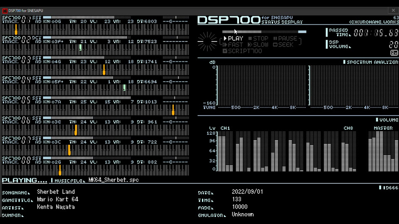The height and width of the screenshot is (224, 399).
Task: Click the KN:o3C note value
Action: [52, 142]
